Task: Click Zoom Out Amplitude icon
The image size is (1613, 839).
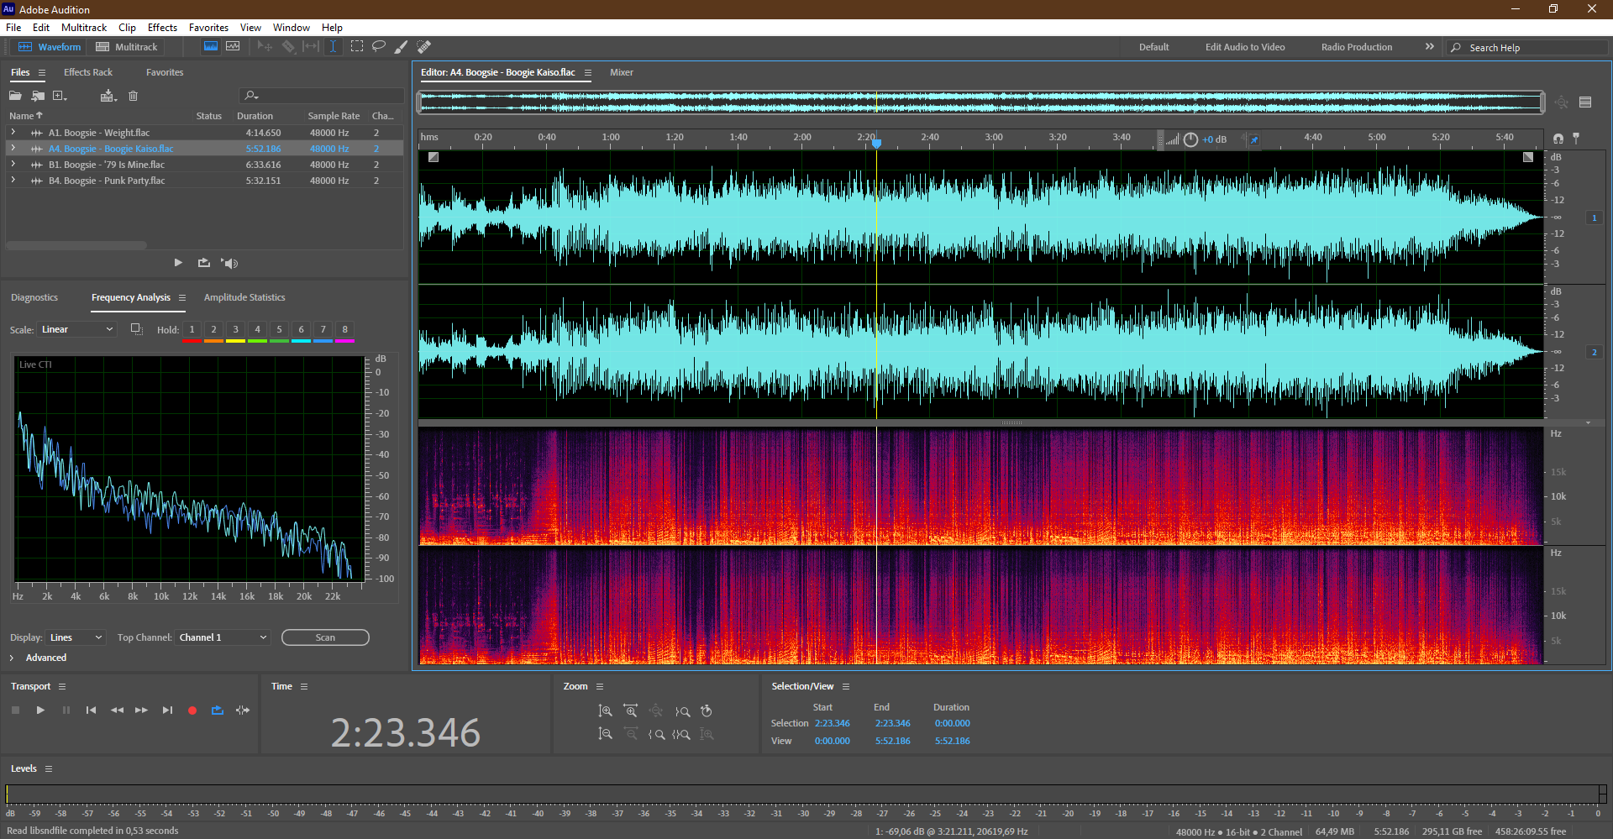Action: point(605,734)
